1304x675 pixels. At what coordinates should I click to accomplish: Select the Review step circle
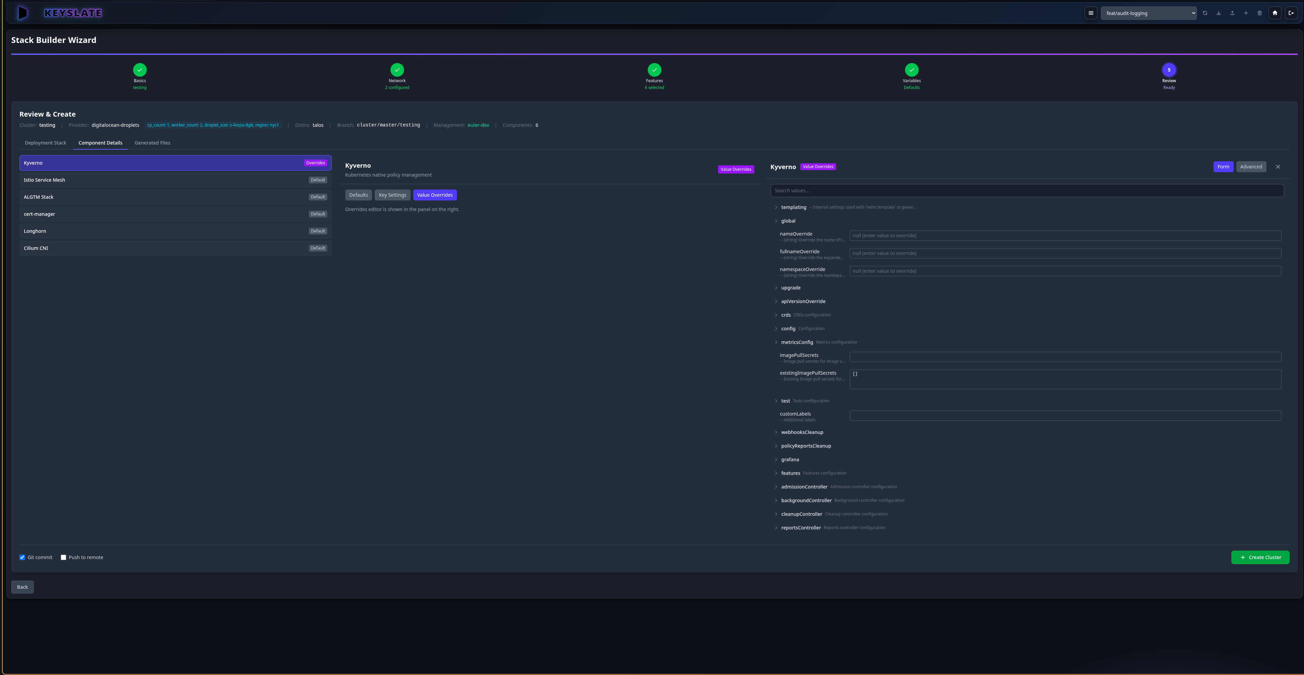pos(1169,70)
